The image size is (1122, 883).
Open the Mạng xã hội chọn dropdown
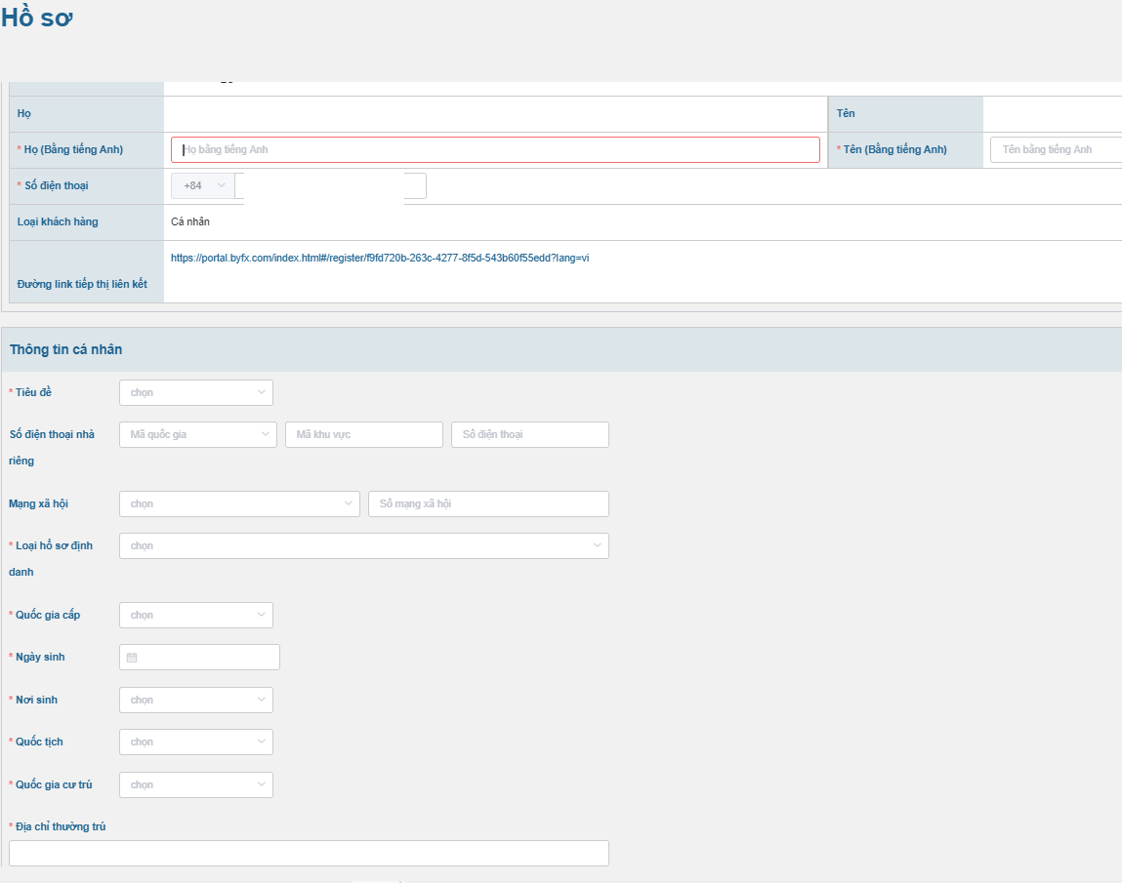[x=239, y=504]
